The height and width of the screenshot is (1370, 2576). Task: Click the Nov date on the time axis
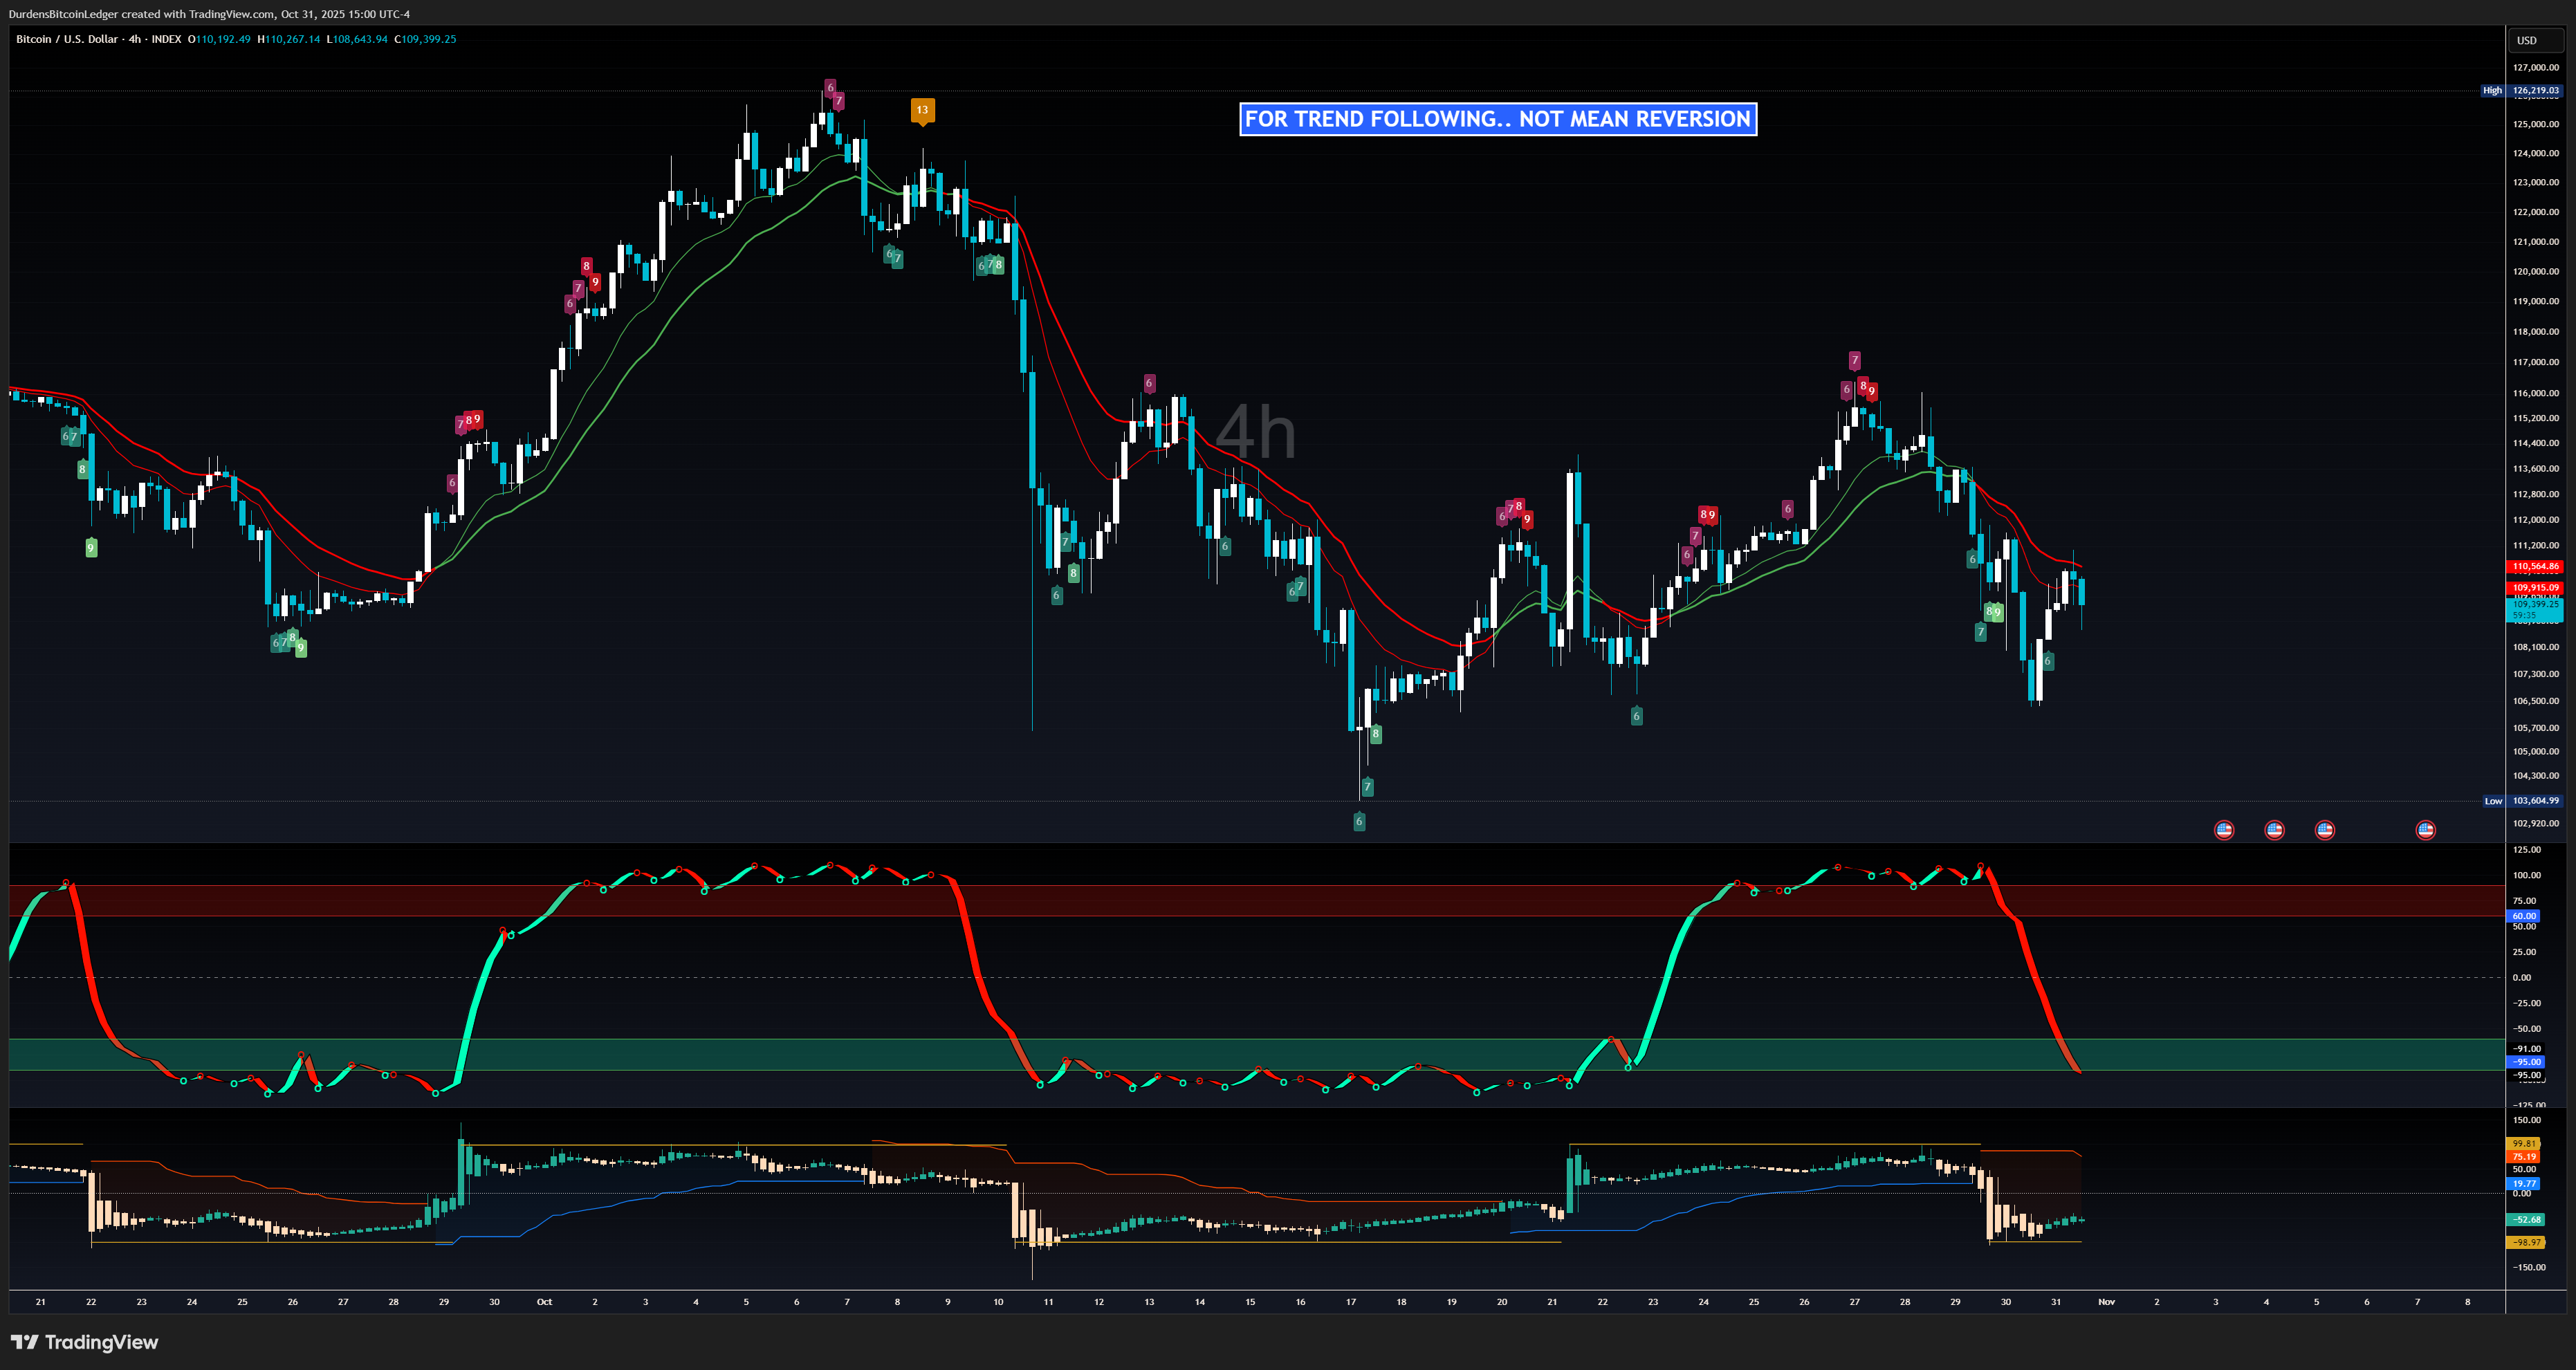pos(2106,1302)
